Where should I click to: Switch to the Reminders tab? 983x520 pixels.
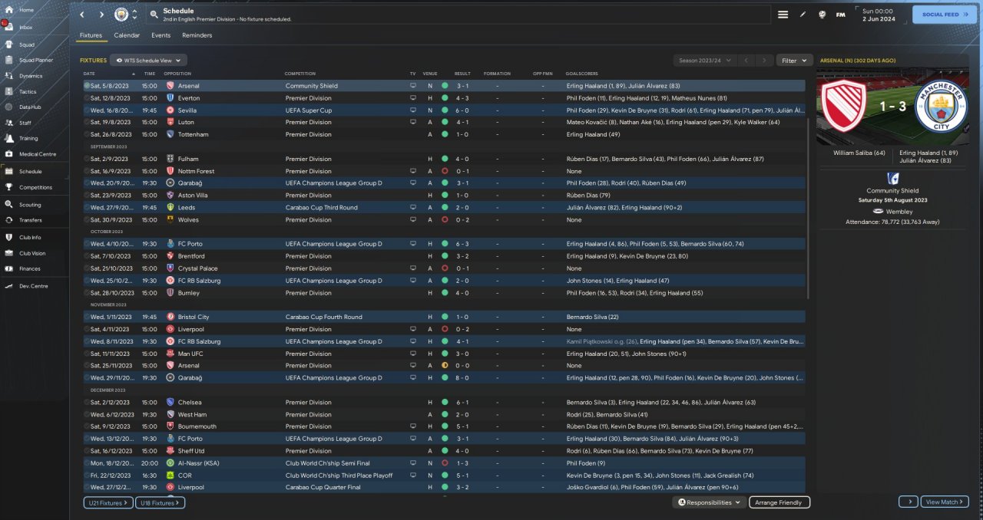pos(197,35)
